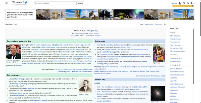
Task: Click the Wikipedia logo
Action: [x=19, y=3]
